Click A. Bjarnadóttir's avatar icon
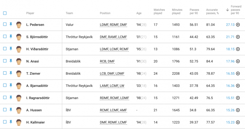 (x=19, y=86)
